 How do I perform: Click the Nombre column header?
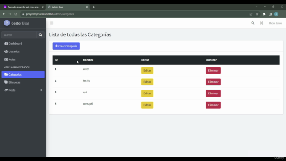pyautogui.click(x=88, y=60)
